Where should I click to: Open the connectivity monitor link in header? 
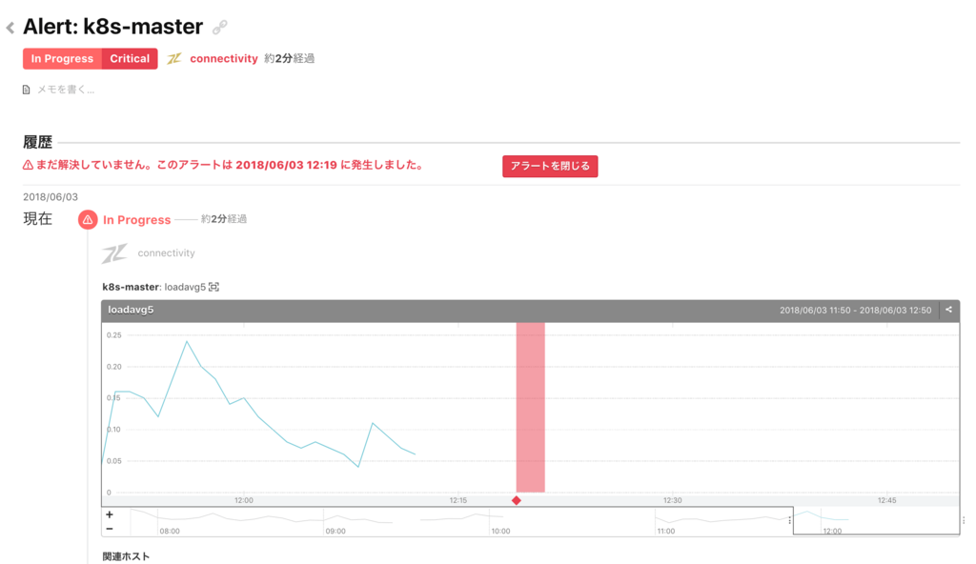click(x=223, y=58)
